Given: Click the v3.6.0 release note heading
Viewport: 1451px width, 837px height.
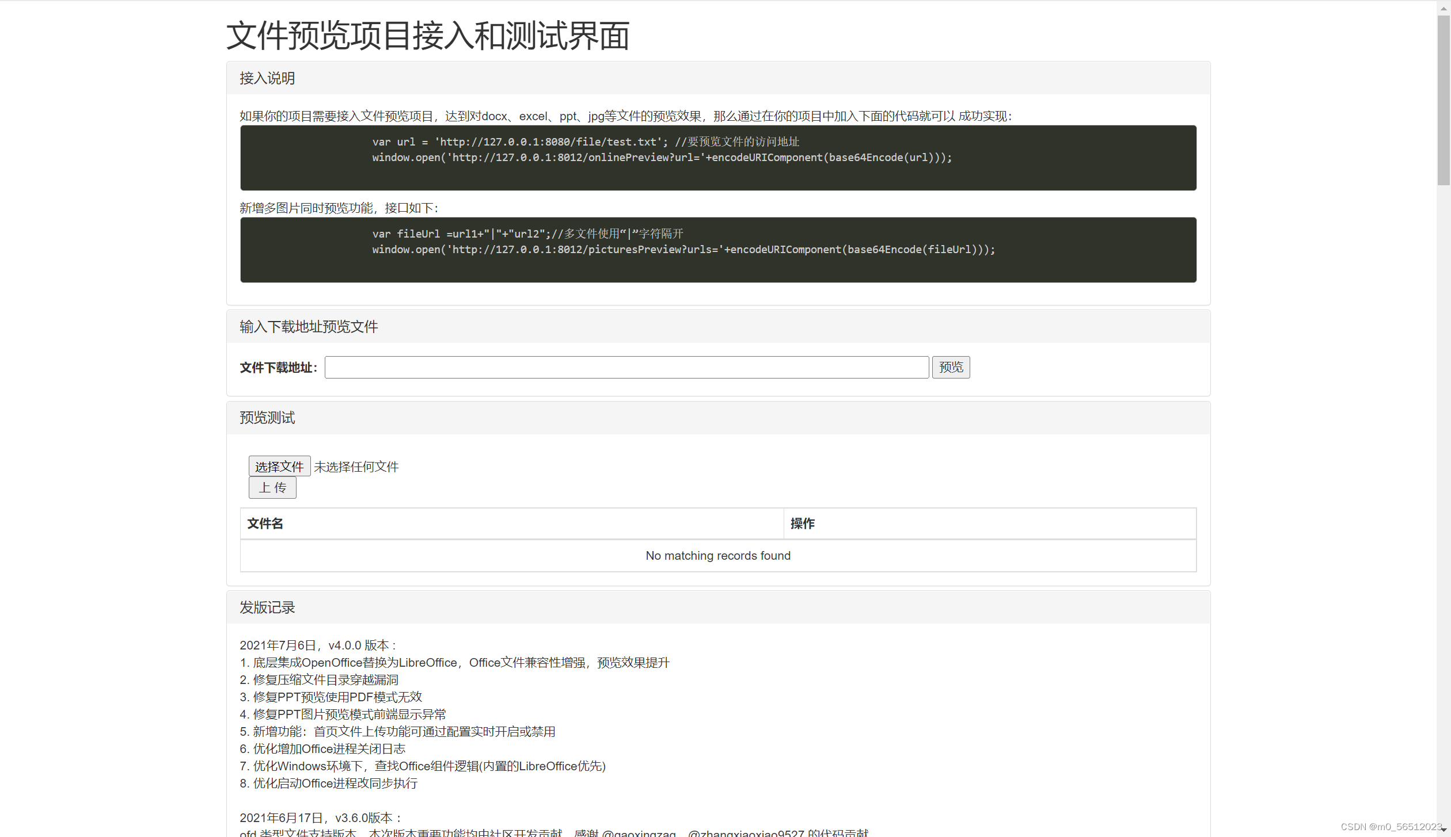Looking at the screenshot, I should click(x=321, y=818).
